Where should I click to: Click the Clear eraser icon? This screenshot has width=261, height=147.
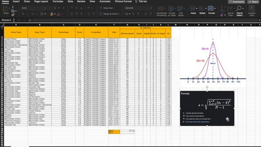222,15
